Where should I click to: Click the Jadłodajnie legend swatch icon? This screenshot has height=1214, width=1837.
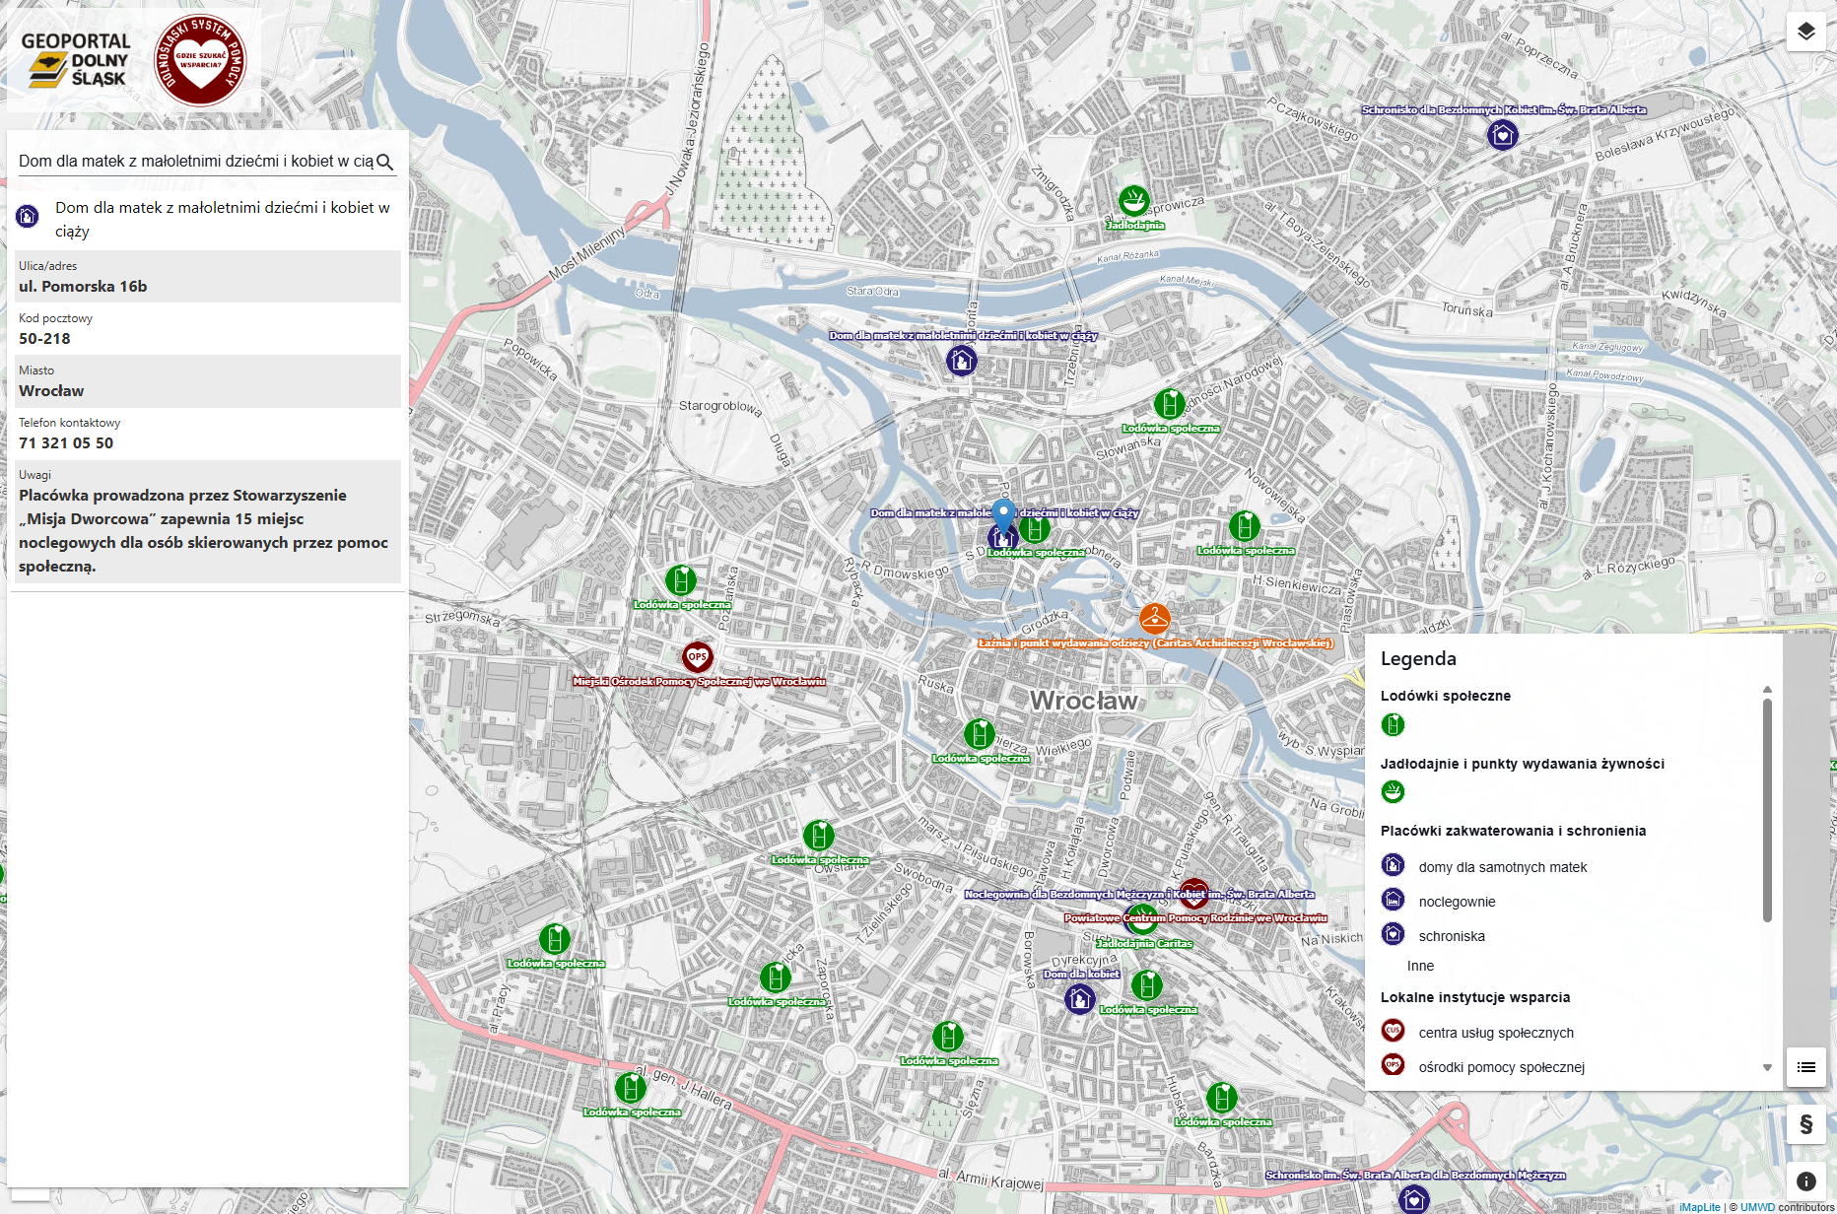1393,791
